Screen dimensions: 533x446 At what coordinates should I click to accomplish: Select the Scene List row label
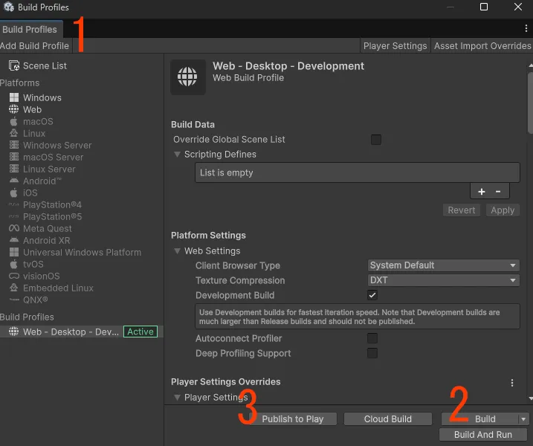tap(45, 65)
